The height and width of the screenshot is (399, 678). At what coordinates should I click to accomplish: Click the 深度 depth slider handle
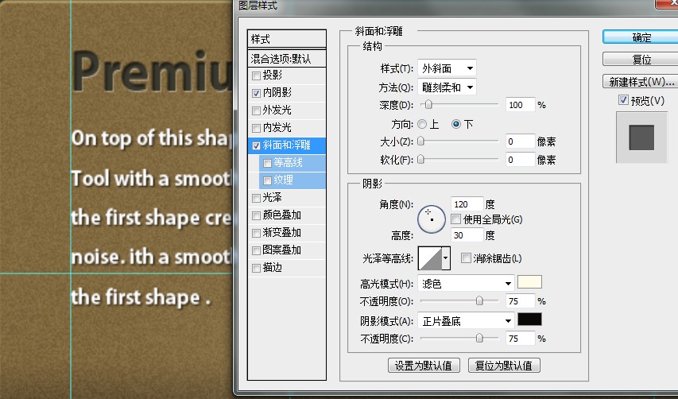click(x=428, y=105)
